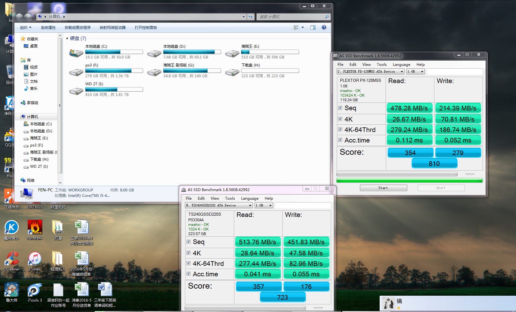Image resolution: width=516 pixels, height=312 pixels.
Task: Collapse the 硬盘 (7) group
Action: (x=67, y=38)
